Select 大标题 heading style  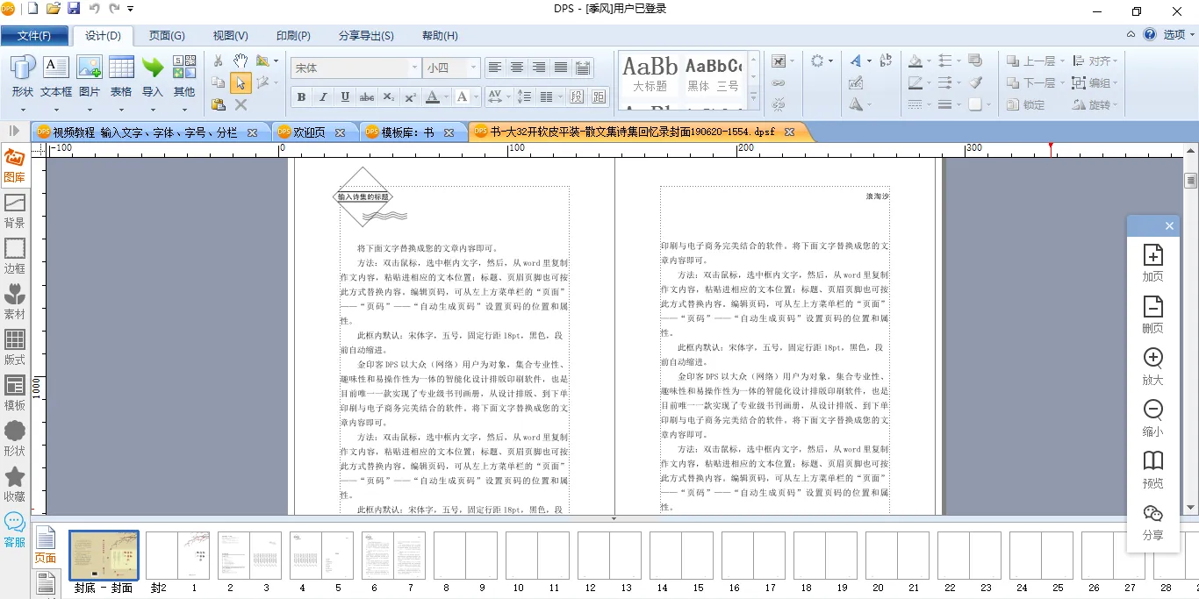[650, 75]
